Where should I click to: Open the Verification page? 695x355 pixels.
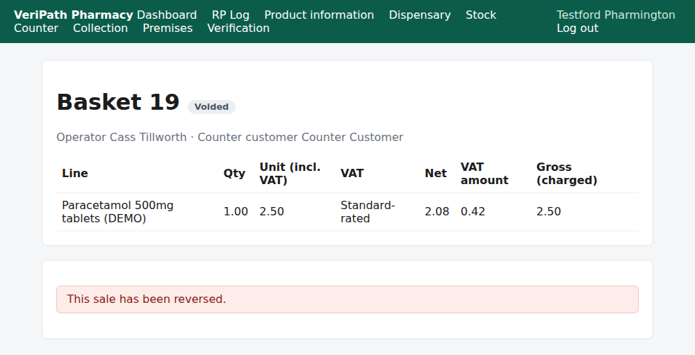tap(238, 28)
